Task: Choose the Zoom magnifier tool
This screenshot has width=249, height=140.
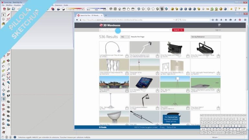Action: [x=8, y=69]
